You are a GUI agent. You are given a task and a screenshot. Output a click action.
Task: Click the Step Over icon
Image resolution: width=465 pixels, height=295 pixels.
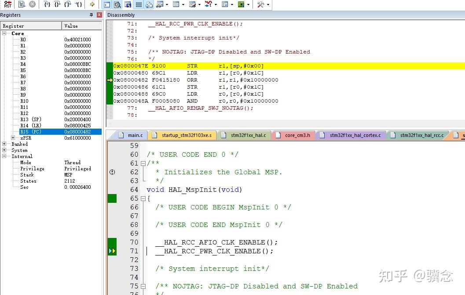(x=57, y=4)
